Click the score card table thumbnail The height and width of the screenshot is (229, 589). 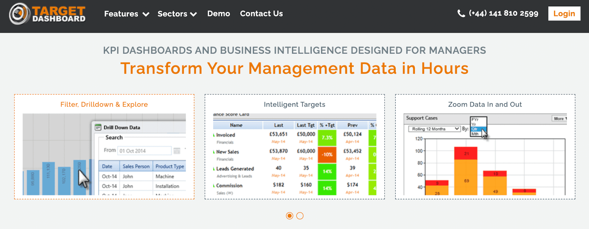click(294, 154)
